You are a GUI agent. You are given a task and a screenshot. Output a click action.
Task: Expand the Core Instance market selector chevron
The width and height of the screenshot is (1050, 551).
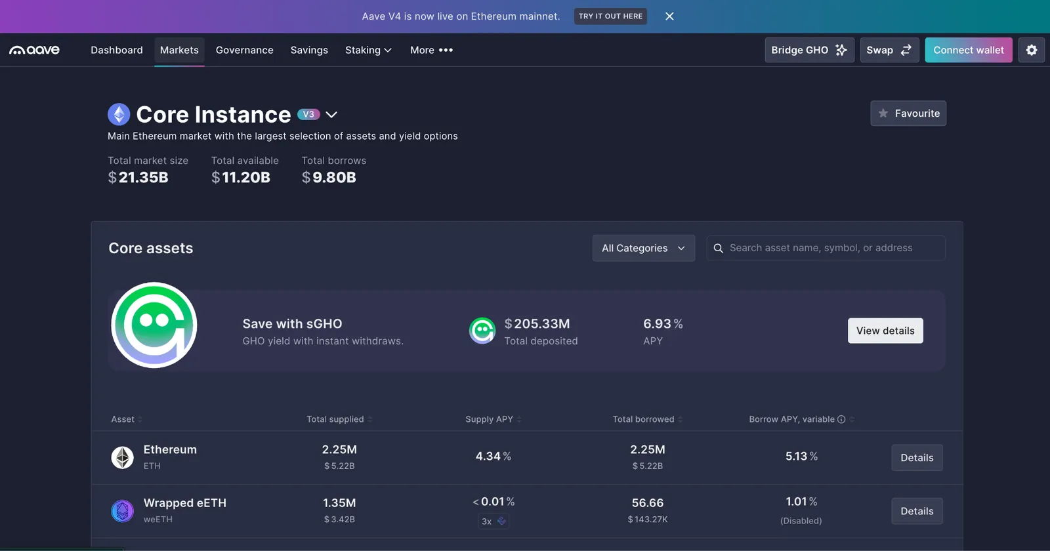[331, 114]
